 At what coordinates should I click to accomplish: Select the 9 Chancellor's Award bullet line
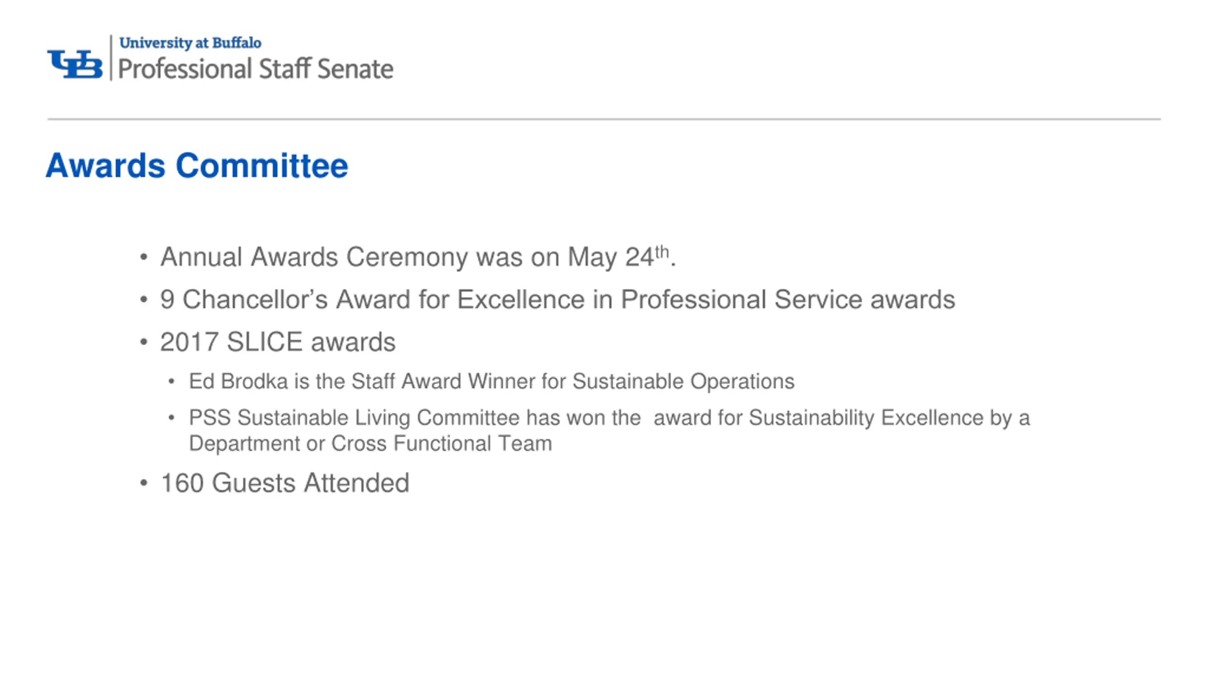pyautogui.click(x=557, y=299)
